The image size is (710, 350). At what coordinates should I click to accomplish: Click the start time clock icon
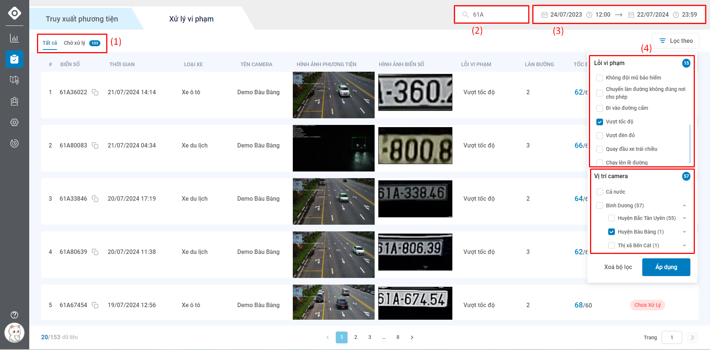click(589, 15)
